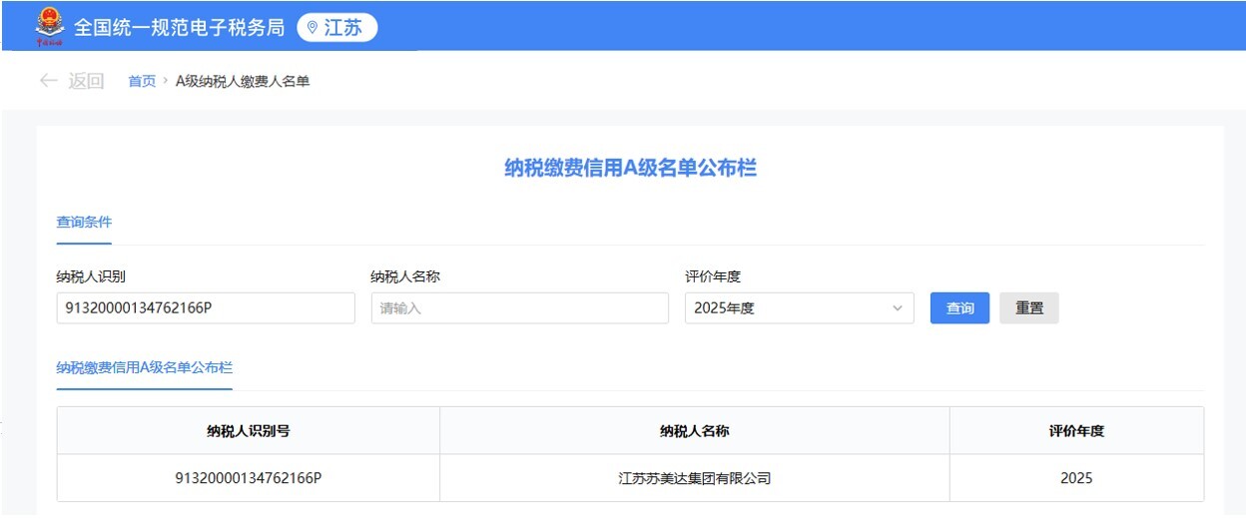Open the 评价年度 dropdown
1246x520 pixels.
click(x=800, y=308)
